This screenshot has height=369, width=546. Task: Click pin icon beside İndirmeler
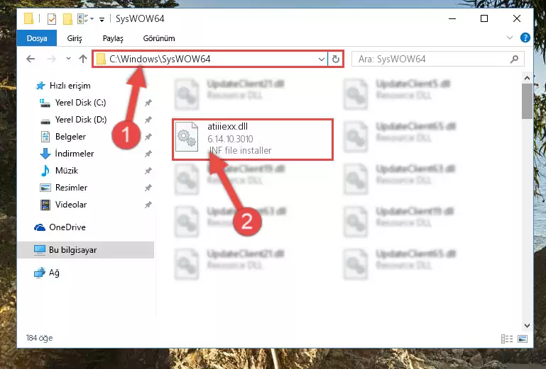[x=148, y=154]
